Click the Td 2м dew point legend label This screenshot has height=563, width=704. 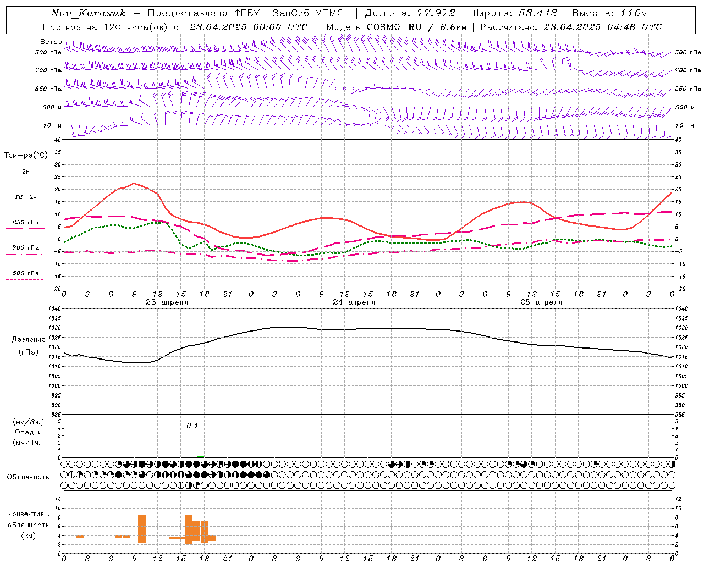coord(25,197)
